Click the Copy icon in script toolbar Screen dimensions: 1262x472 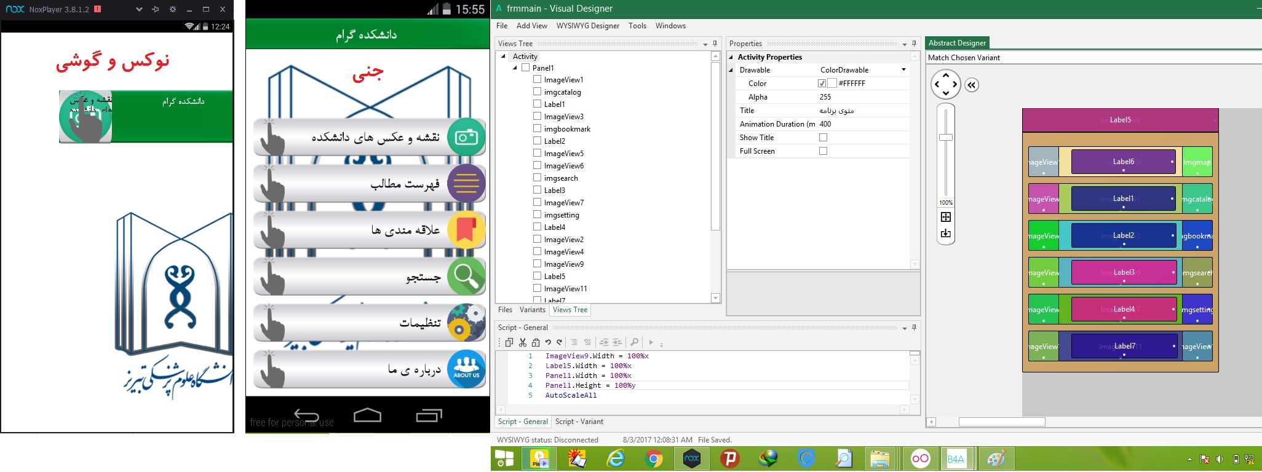click(509, 342)
